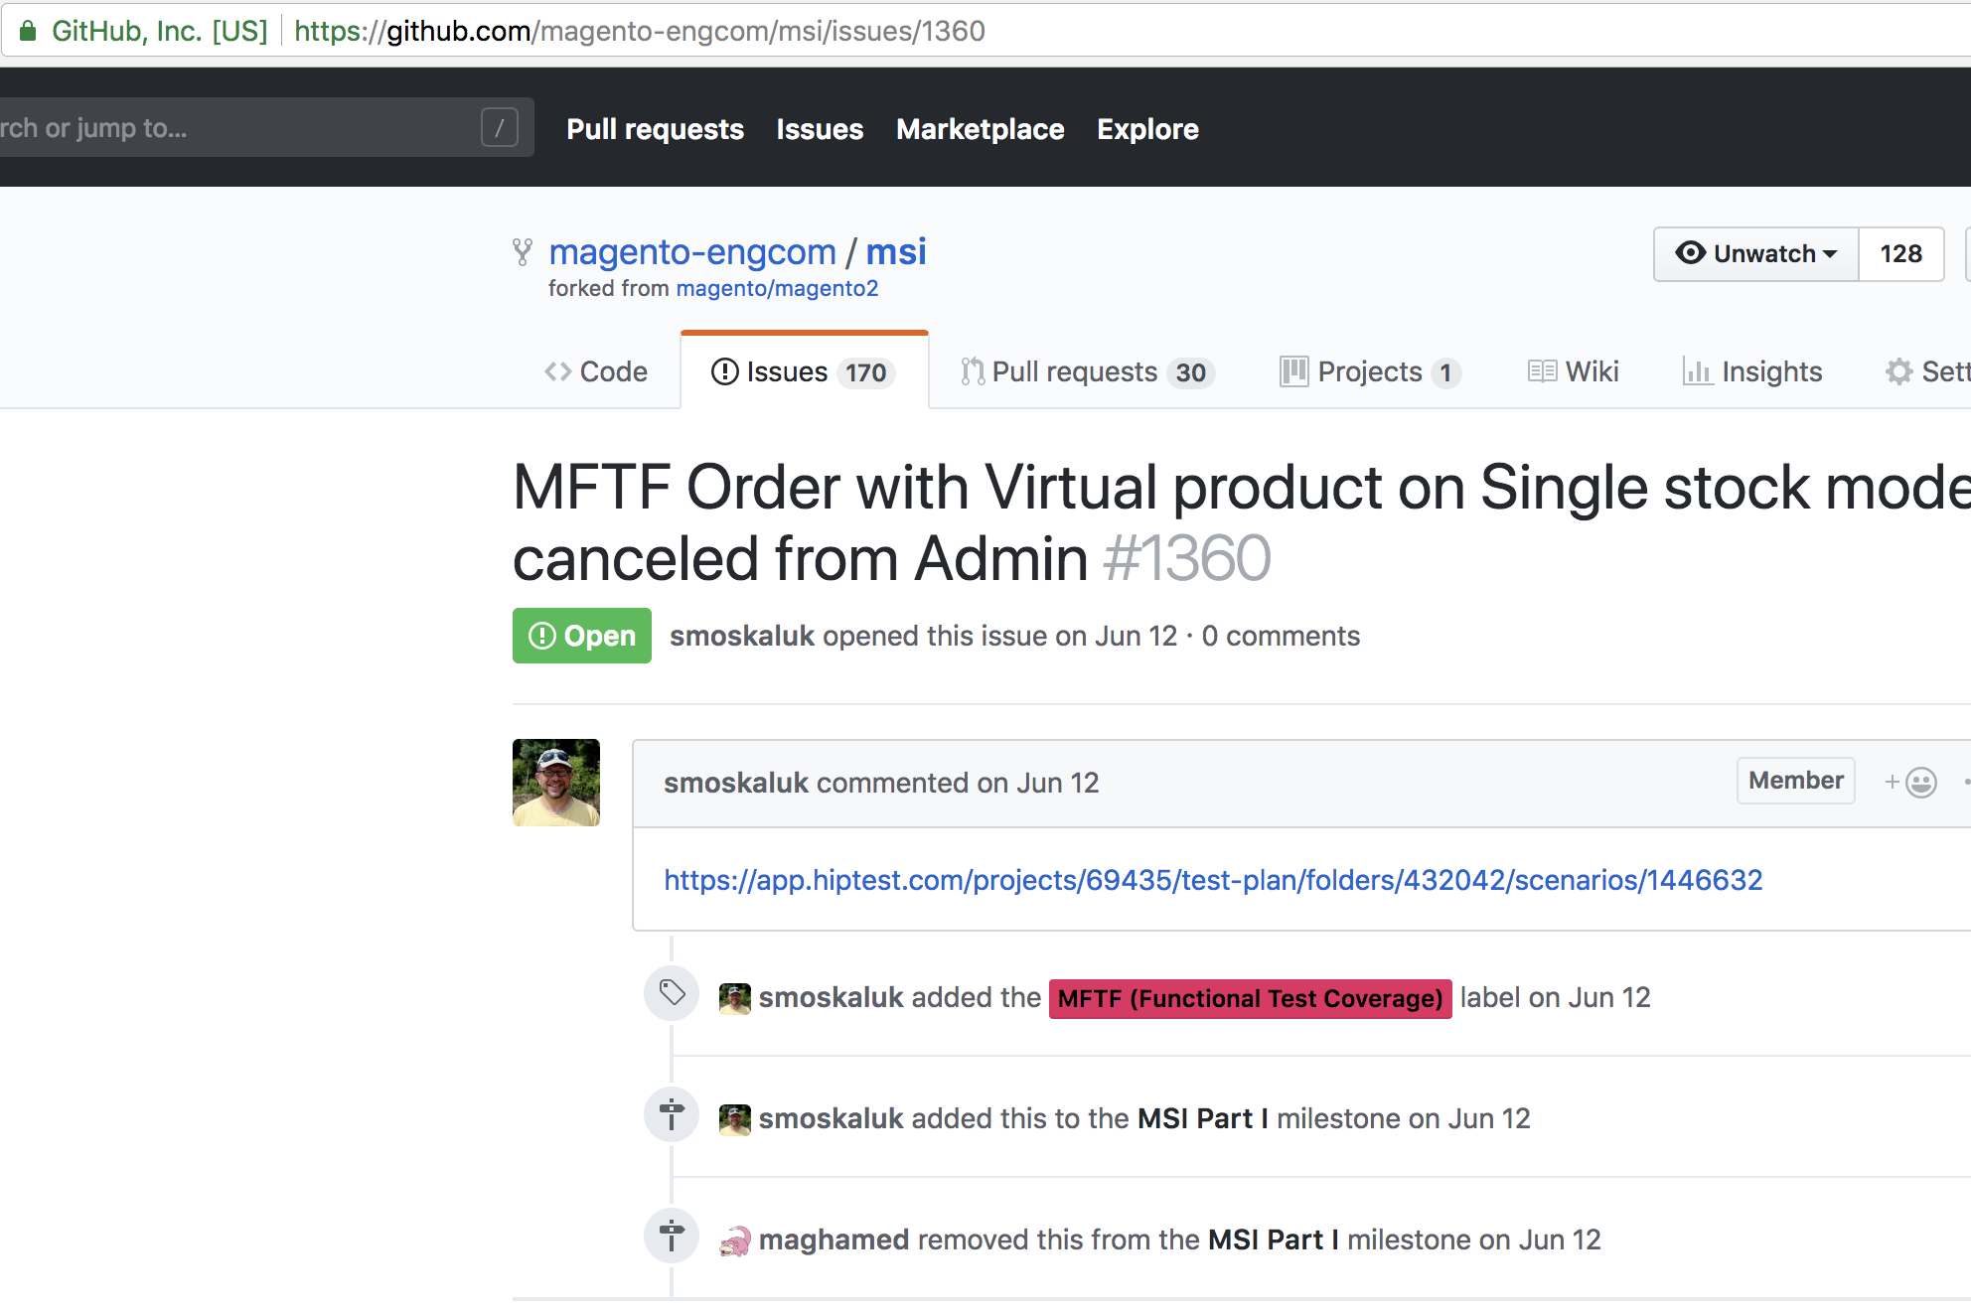
Task: Open the Pull requests repository tab
Action: click(x=1088, y=371)
